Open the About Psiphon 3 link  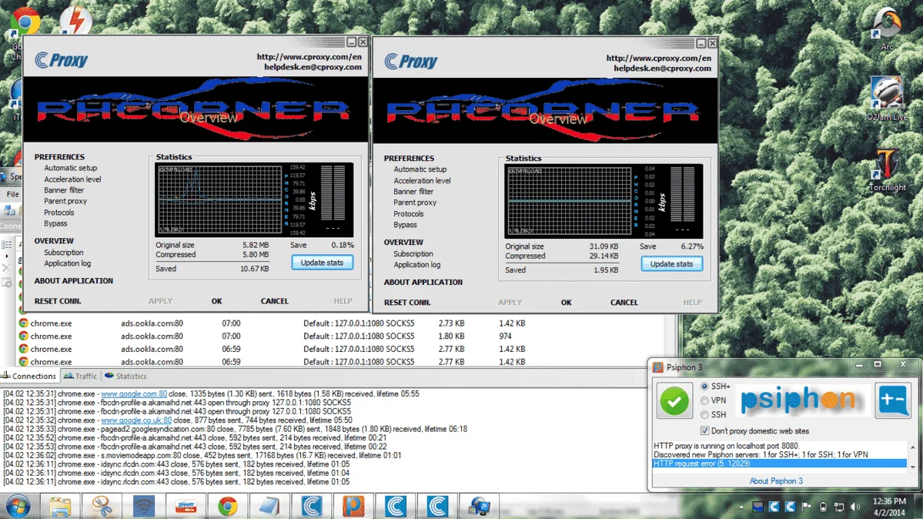[x=776, y=481]
